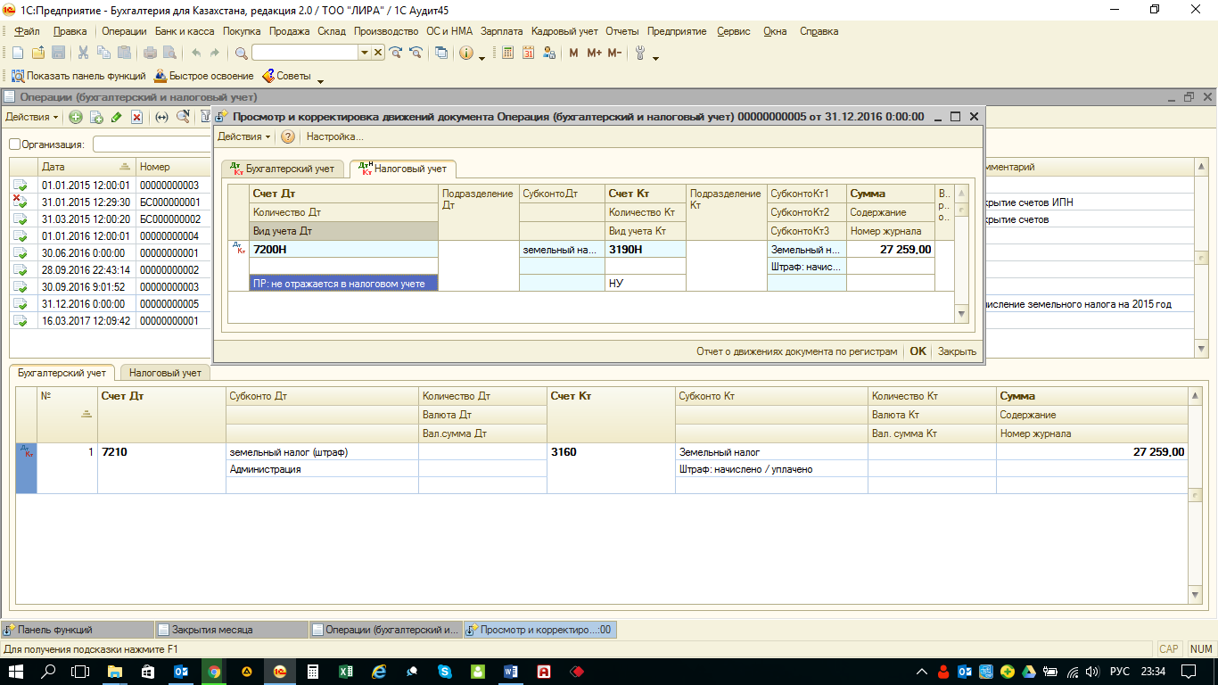Viewport: 1218px width, 685px height.
Task: Open the Calculator toolbar icon
Action: point(507,53)
